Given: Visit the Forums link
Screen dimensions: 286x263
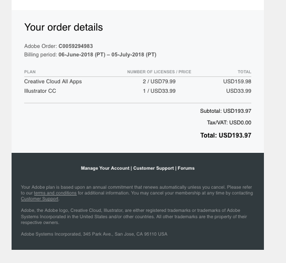Looking at the screenshot, I should coord(186,168).
